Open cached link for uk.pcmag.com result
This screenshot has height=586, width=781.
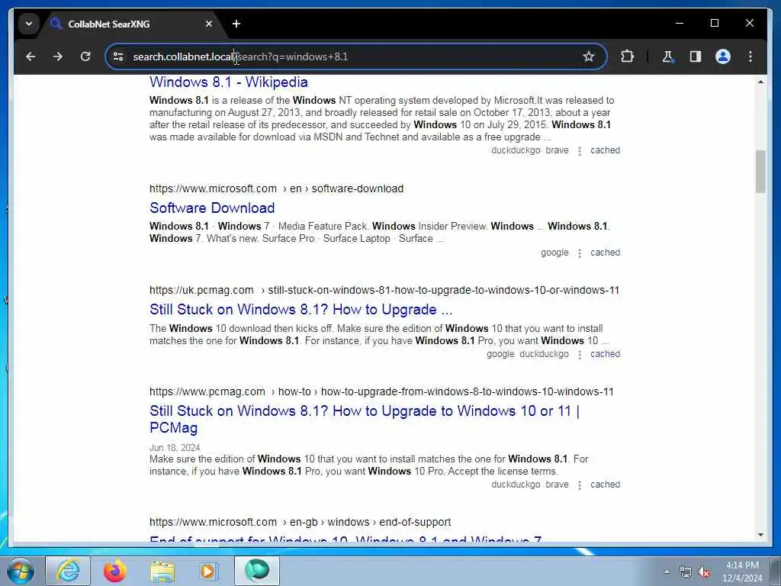click(x=605, y=354)
